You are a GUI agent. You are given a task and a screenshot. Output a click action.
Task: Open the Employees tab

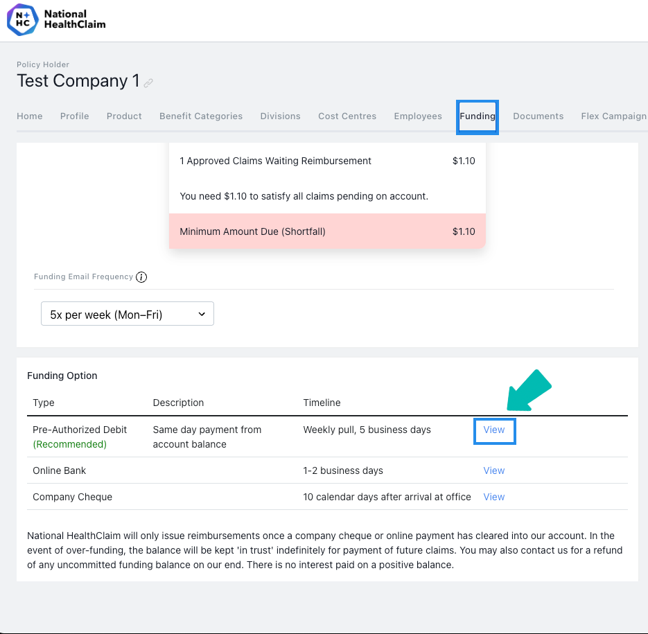pos(418,116)
